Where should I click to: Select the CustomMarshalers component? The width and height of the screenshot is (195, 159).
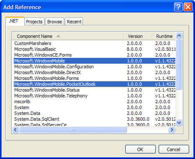[x=94, y=43]
